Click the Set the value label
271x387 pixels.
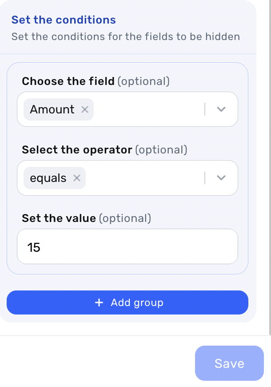(x=59, y=218)
